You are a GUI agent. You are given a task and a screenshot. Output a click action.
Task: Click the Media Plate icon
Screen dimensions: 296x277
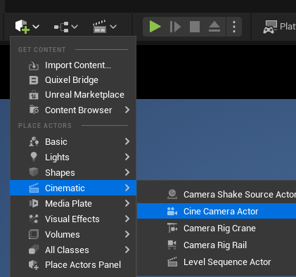coord(34,203)
